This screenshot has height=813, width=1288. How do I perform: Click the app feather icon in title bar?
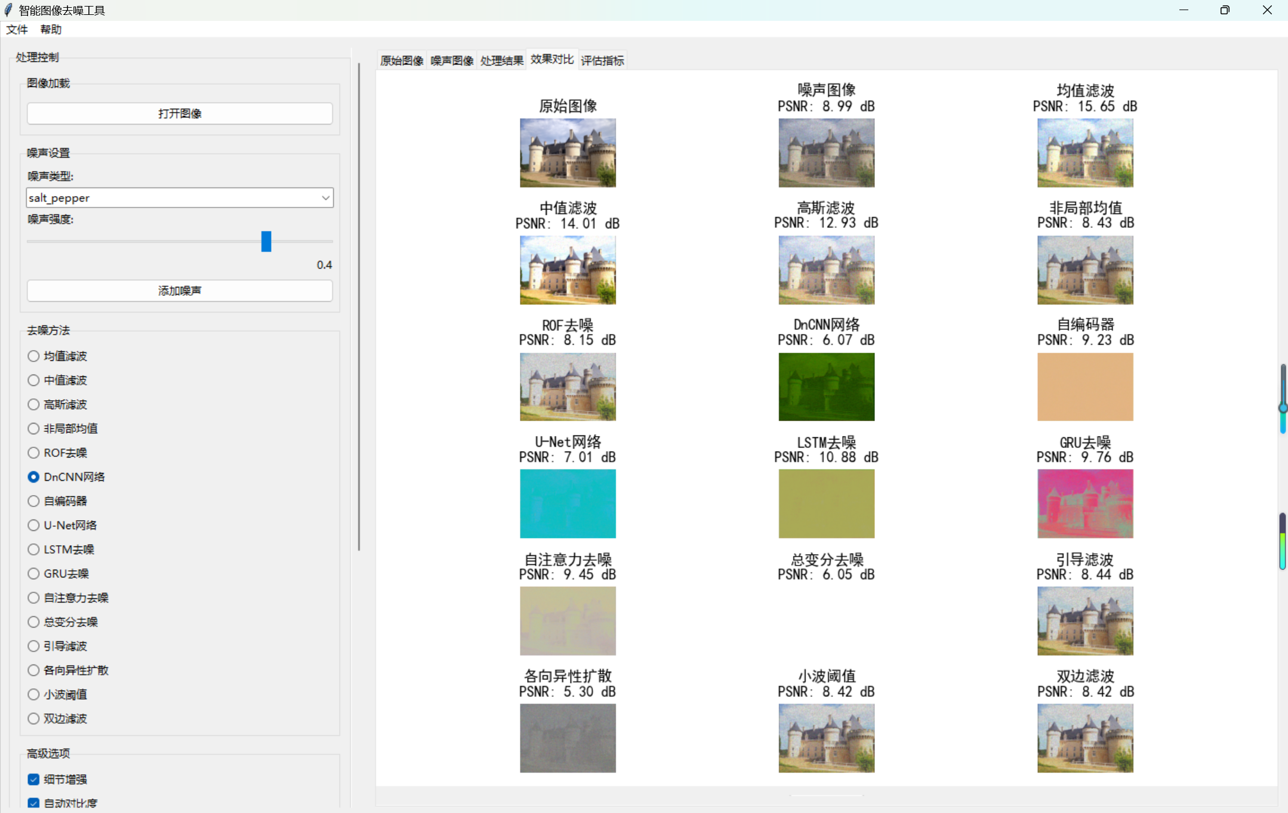8,10
